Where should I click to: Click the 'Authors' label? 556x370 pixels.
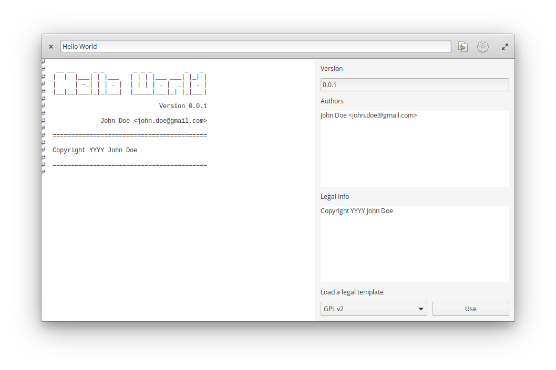point(332,101)
